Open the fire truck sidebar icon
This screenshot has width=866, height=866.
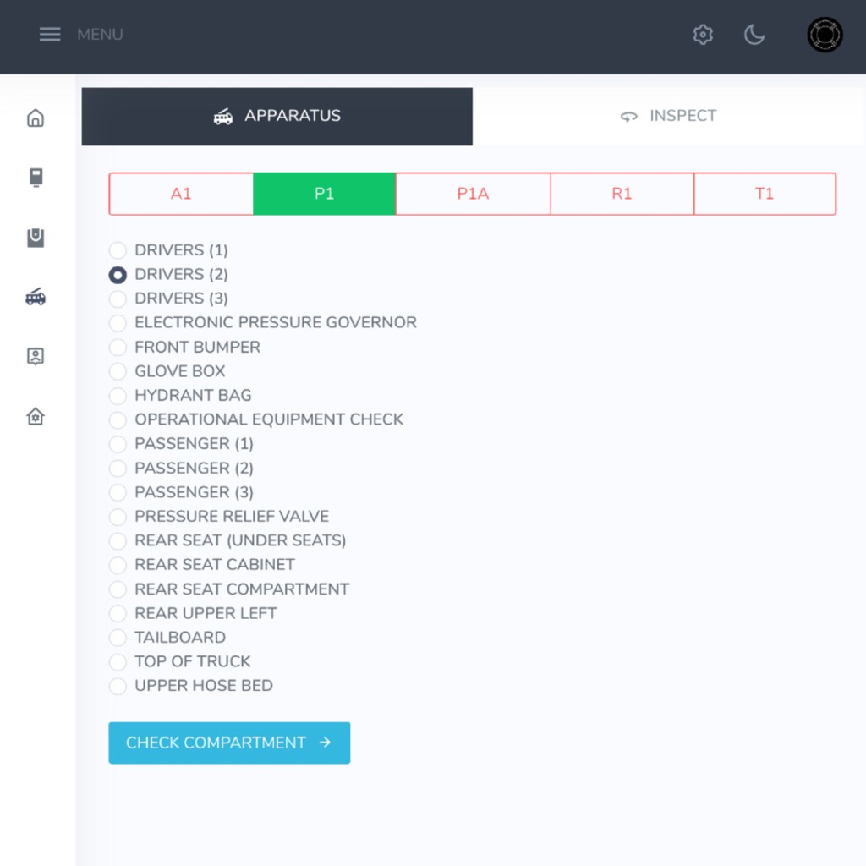[x=36, y=297]
